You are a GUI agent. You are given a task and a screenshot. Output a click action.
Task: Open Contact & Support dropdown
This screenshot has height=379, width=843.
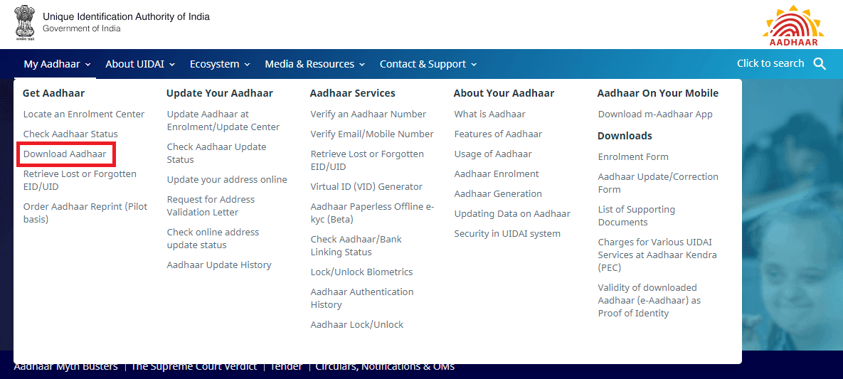428,64
